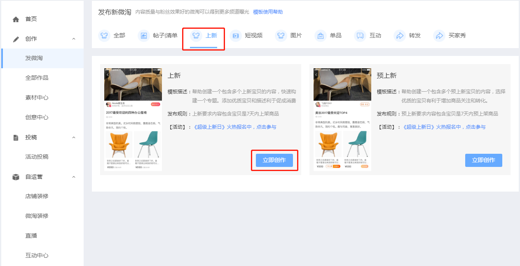Open 全部作品 in the sidebar

tap(37, 78)
